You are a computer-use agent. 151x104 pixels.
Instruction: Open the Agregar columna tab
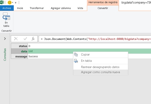[61, 8]
